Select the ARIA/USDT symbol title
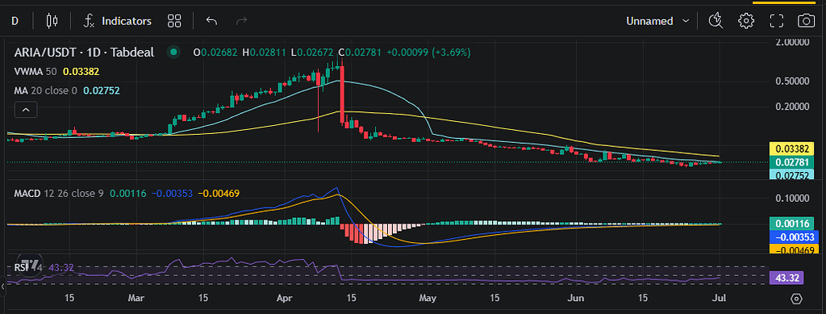 coord(84,52)
